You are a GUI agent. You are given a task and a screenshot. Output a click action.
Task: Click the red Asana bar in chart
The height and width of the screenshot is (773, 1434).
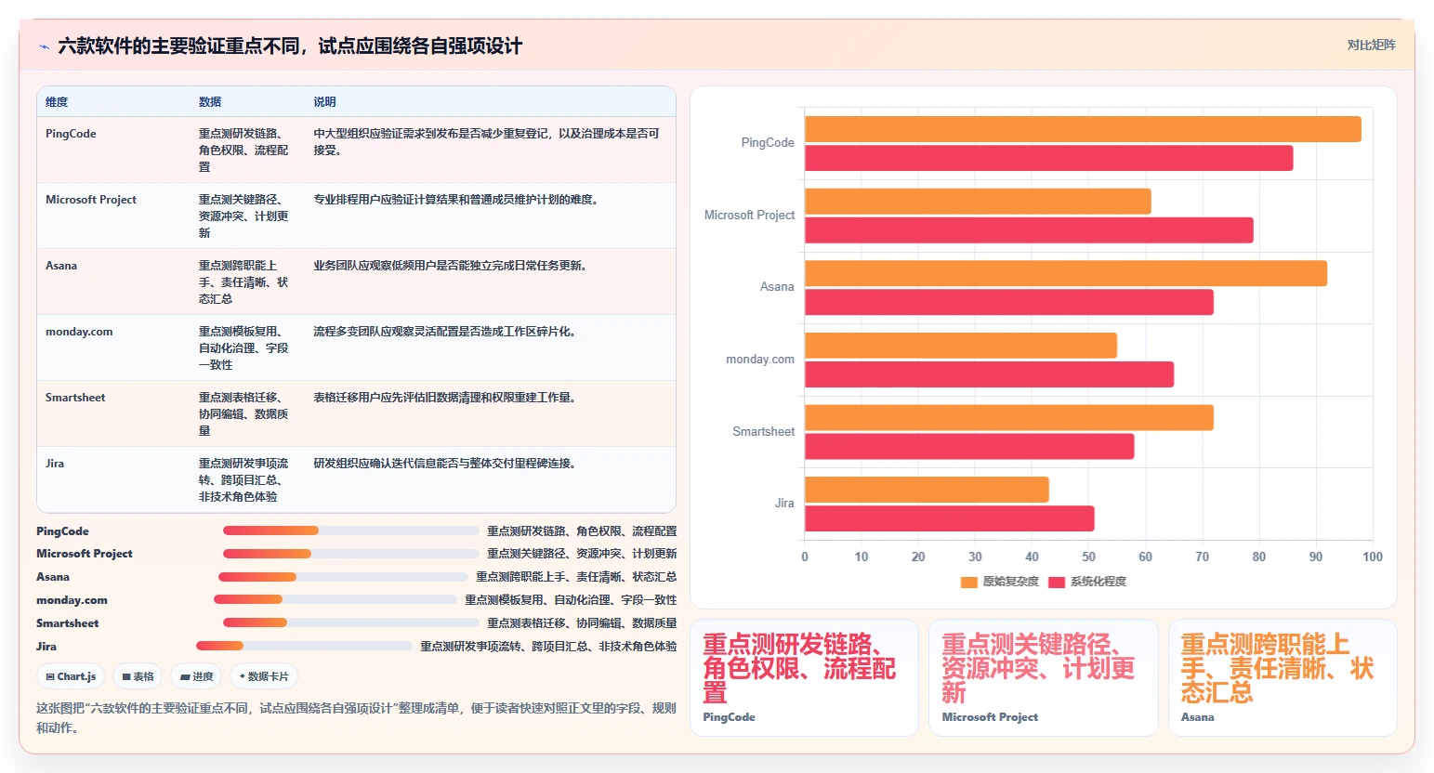point(1009,302)
